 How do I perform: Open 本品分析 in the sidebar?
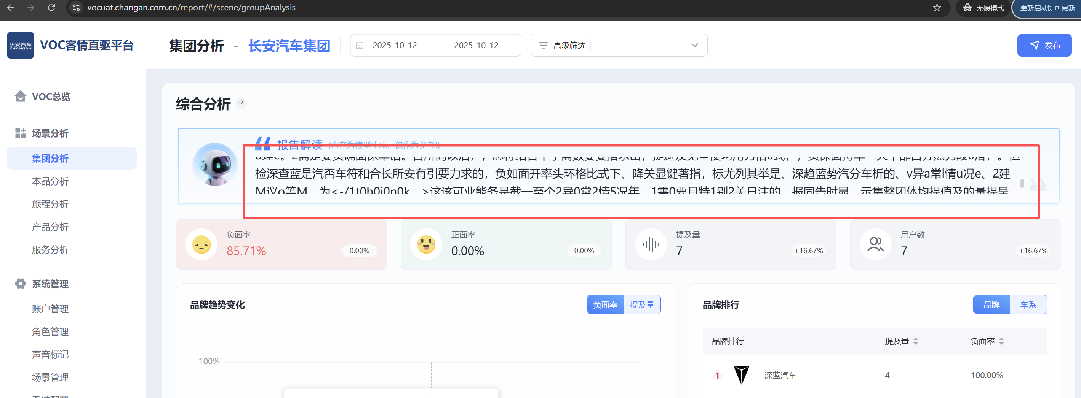[x=50, y=181]
